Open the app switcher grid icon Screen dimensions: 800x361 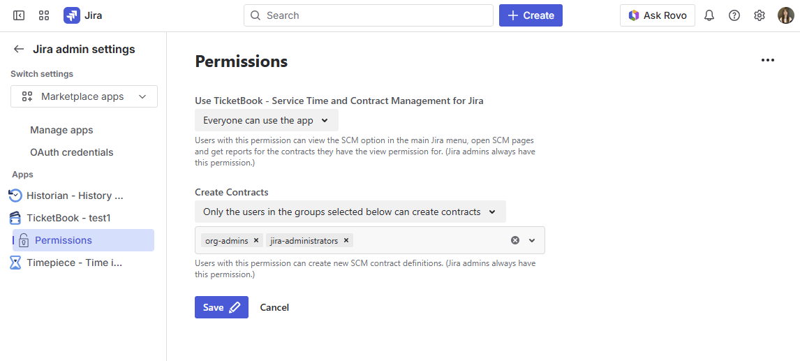pos(44,15)
